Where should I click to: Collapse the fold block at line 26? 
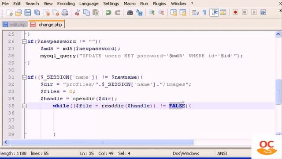click(24, 42)
